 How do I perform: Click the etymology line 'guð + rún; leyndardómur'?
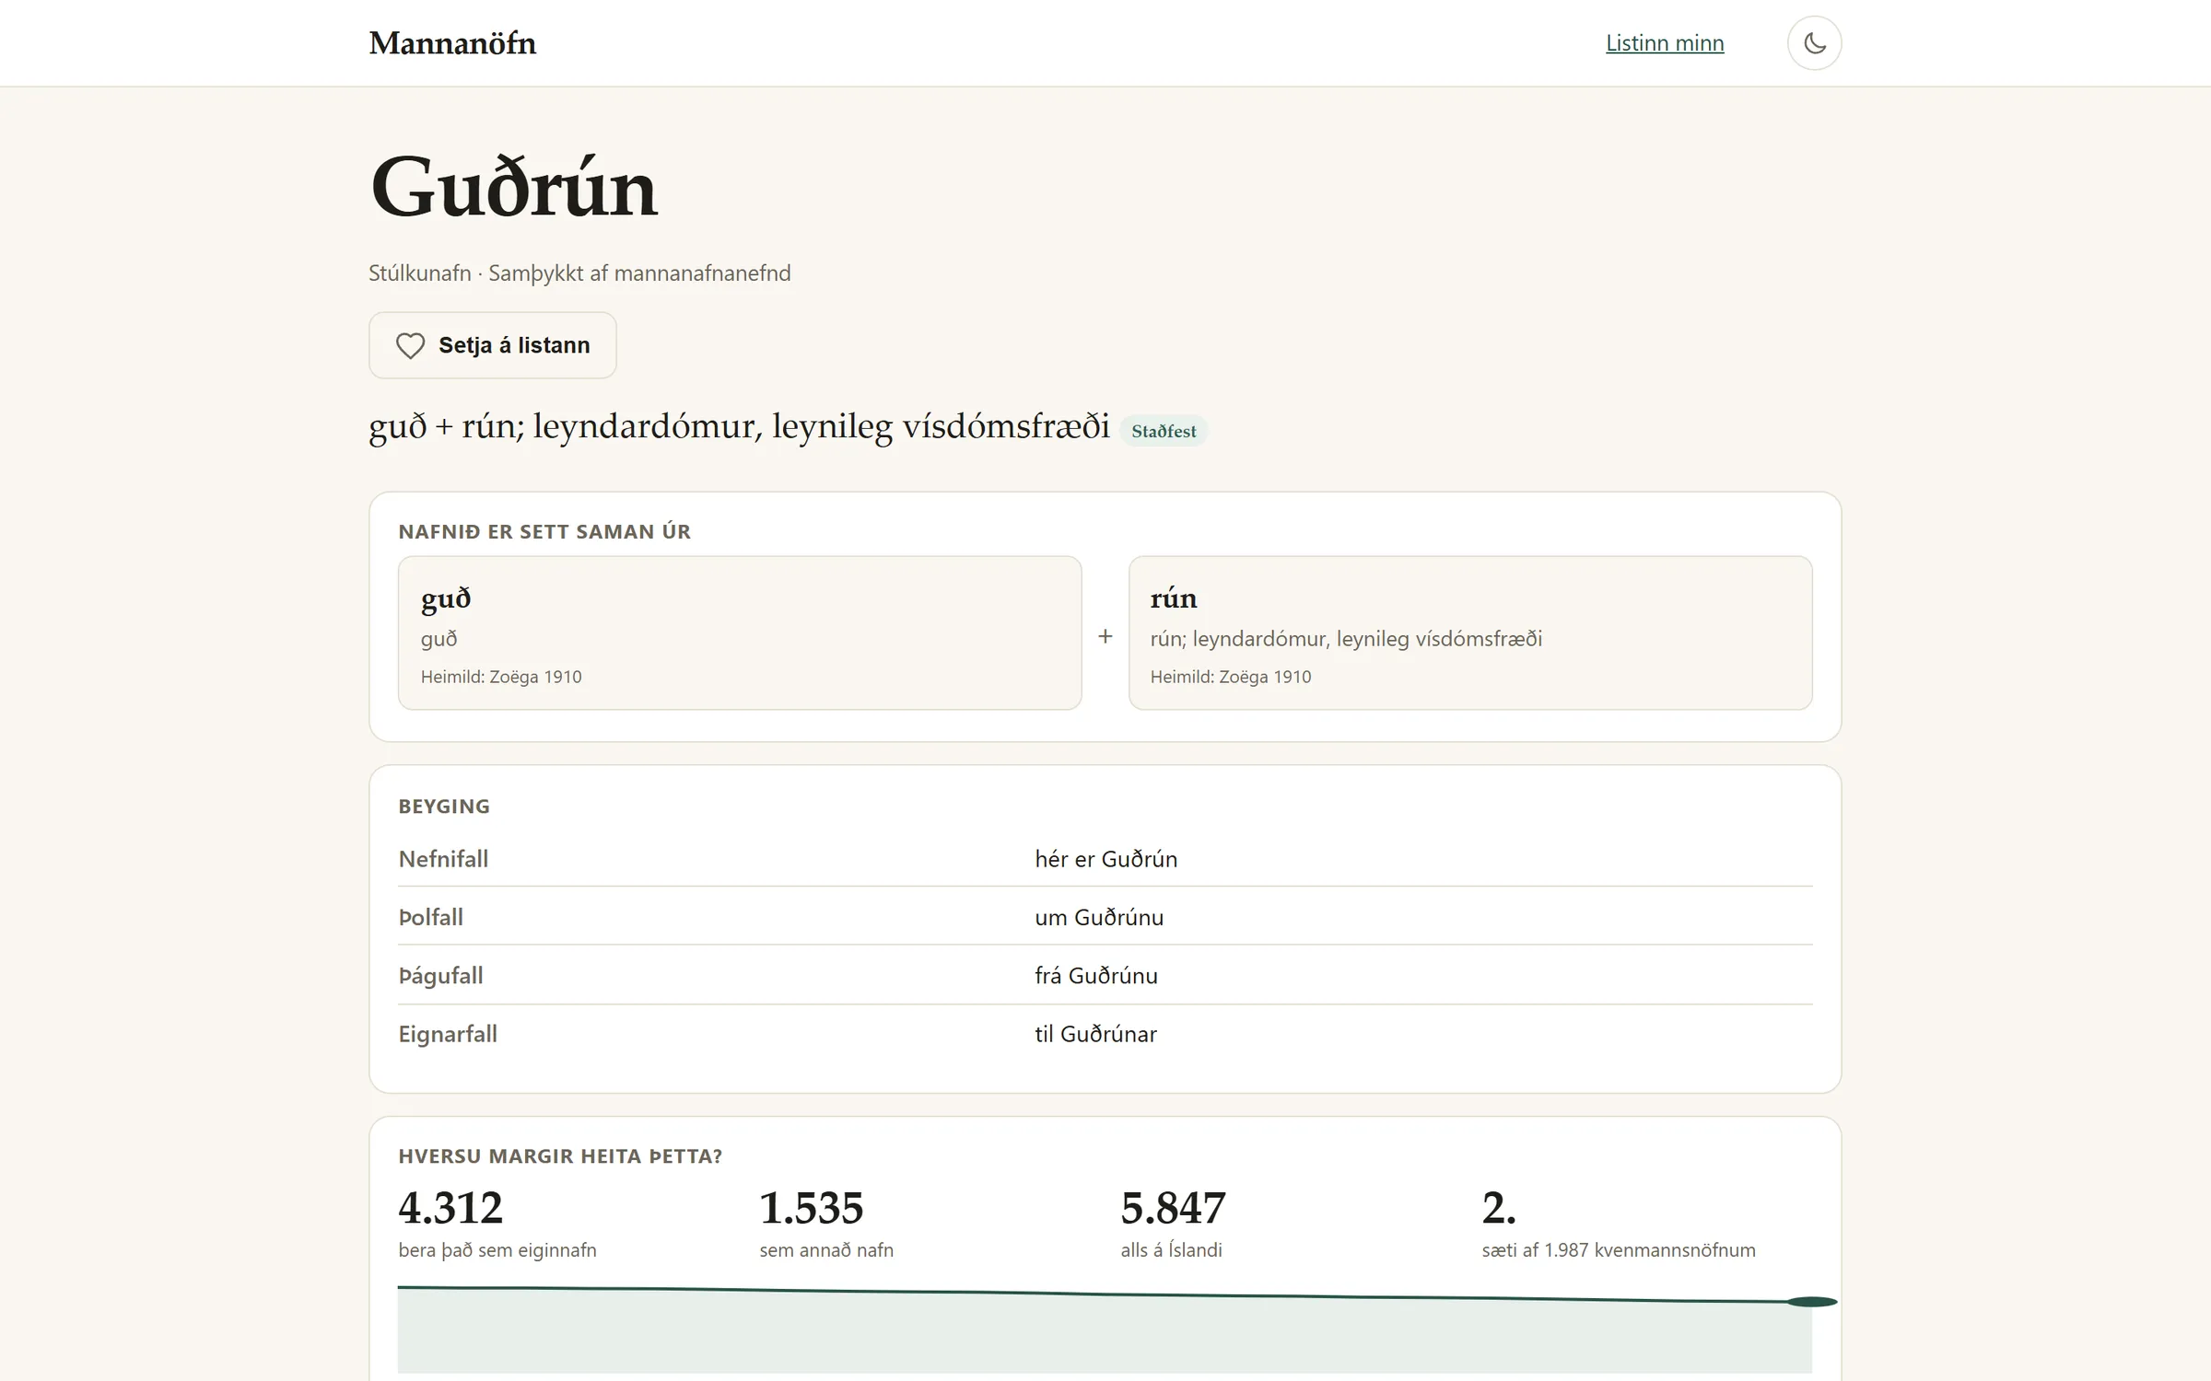(x=740, y=426)
